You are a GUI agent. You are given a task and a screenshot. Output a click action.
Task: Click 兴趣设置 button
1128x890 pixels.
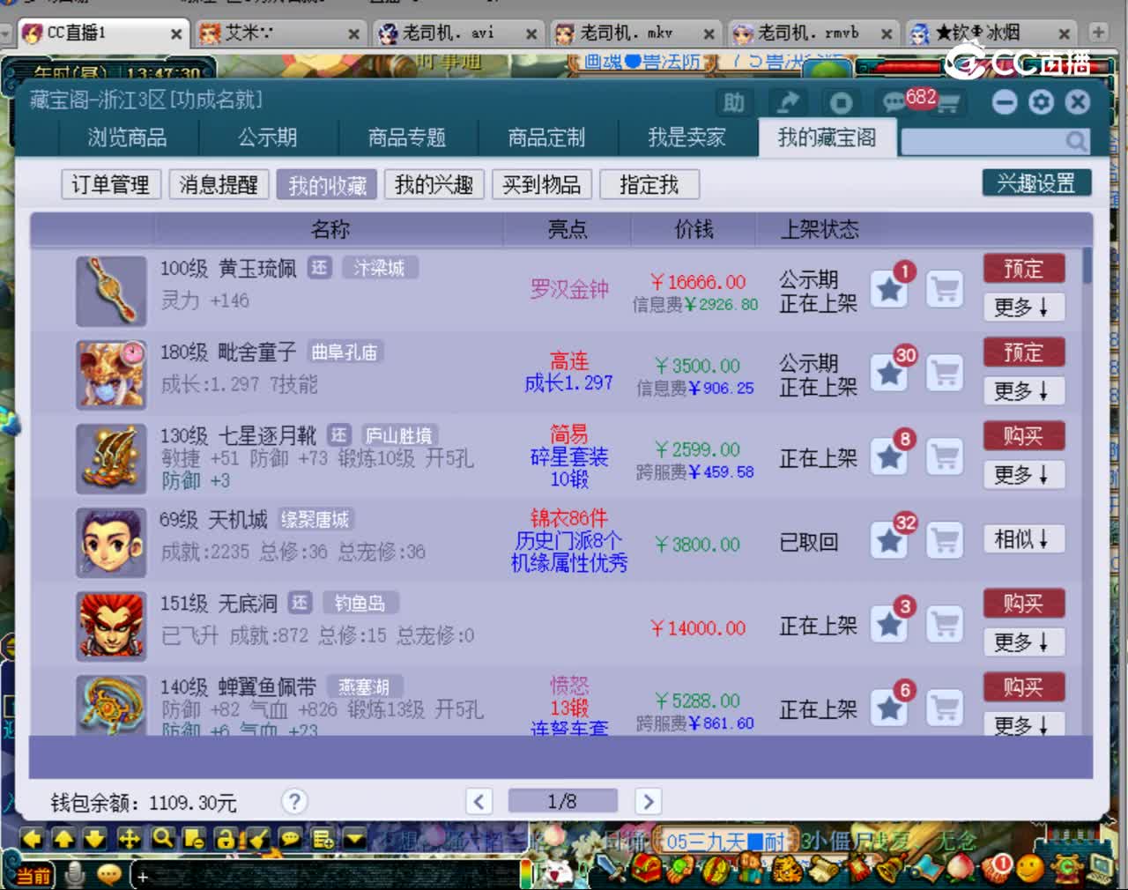point(1036,182)
